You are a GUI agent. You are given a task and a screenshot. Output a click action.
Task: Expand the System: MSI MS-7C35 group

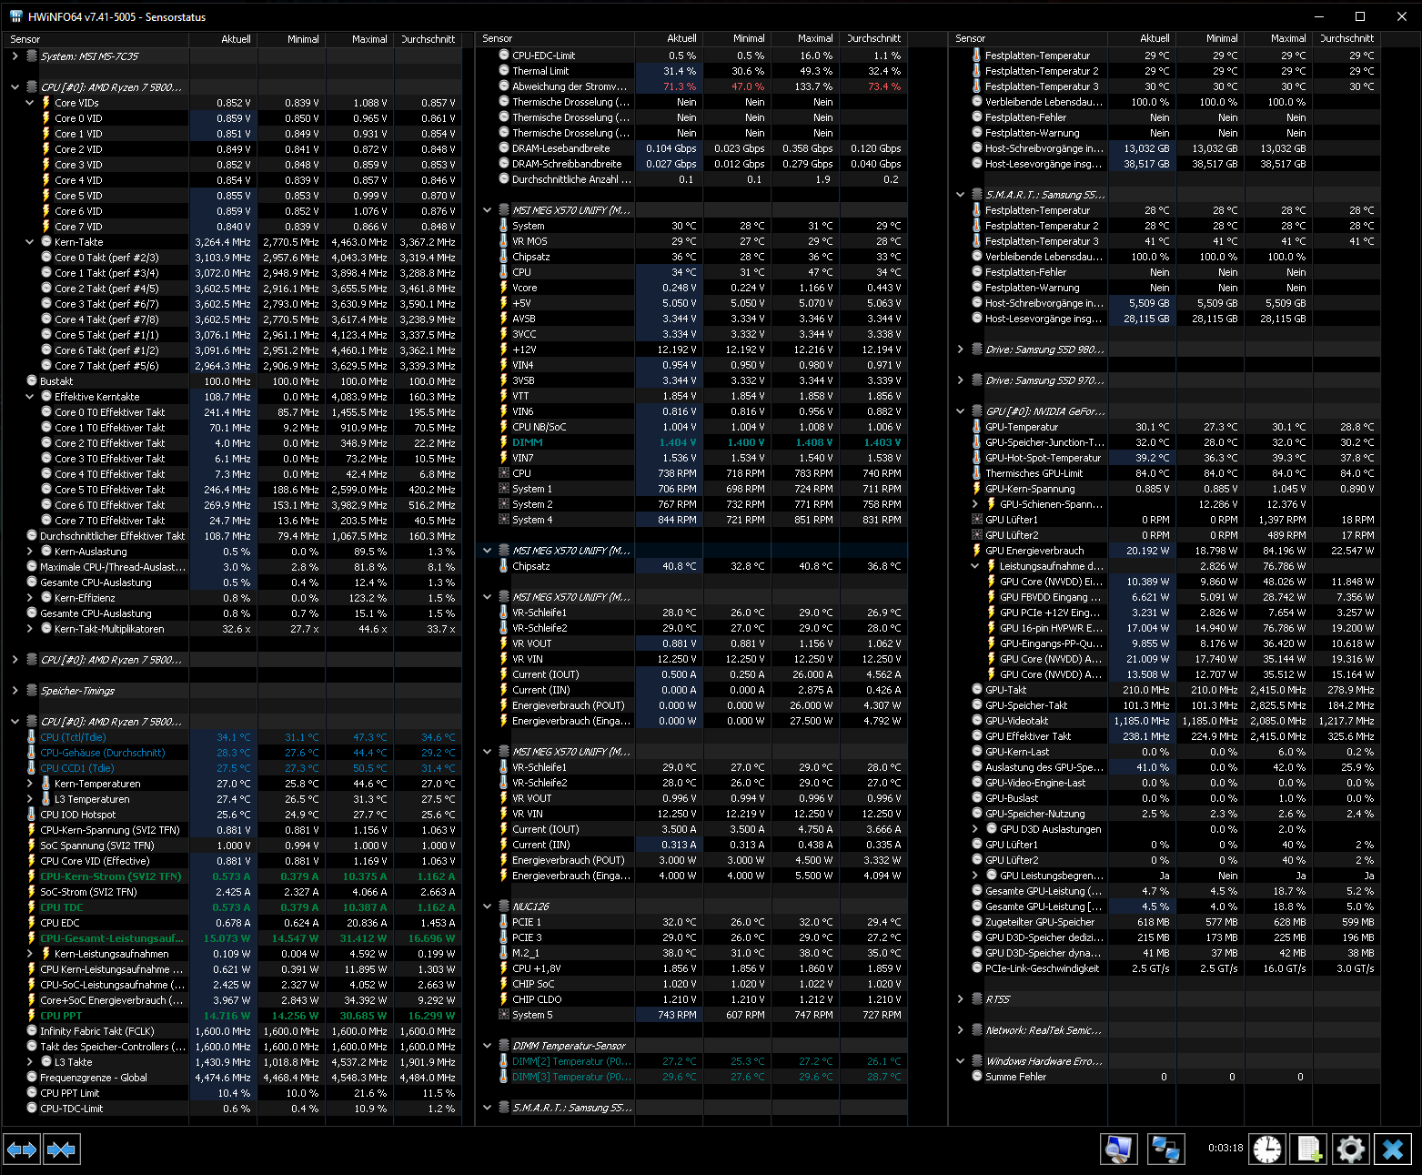(15, 56)
